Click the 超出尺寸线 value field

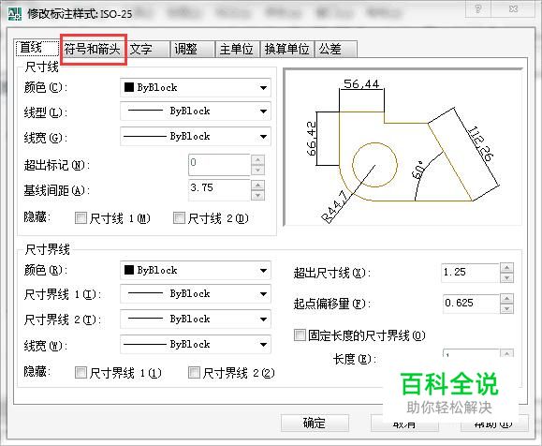(x=470, y=273)
